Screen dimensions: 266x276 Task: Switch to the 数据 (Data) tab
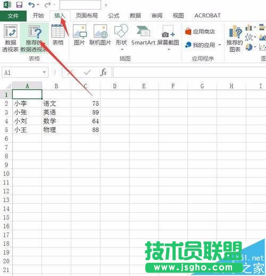[135, 16]
